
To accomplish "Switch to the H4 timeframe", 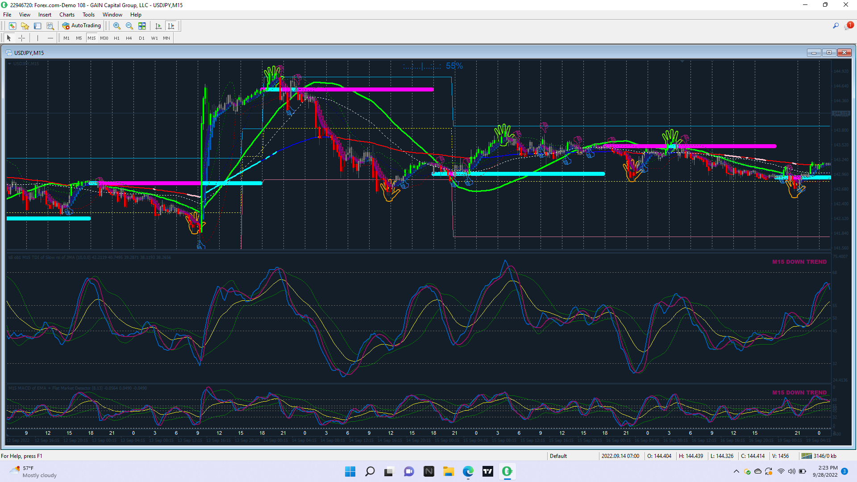I will [129, 38].
